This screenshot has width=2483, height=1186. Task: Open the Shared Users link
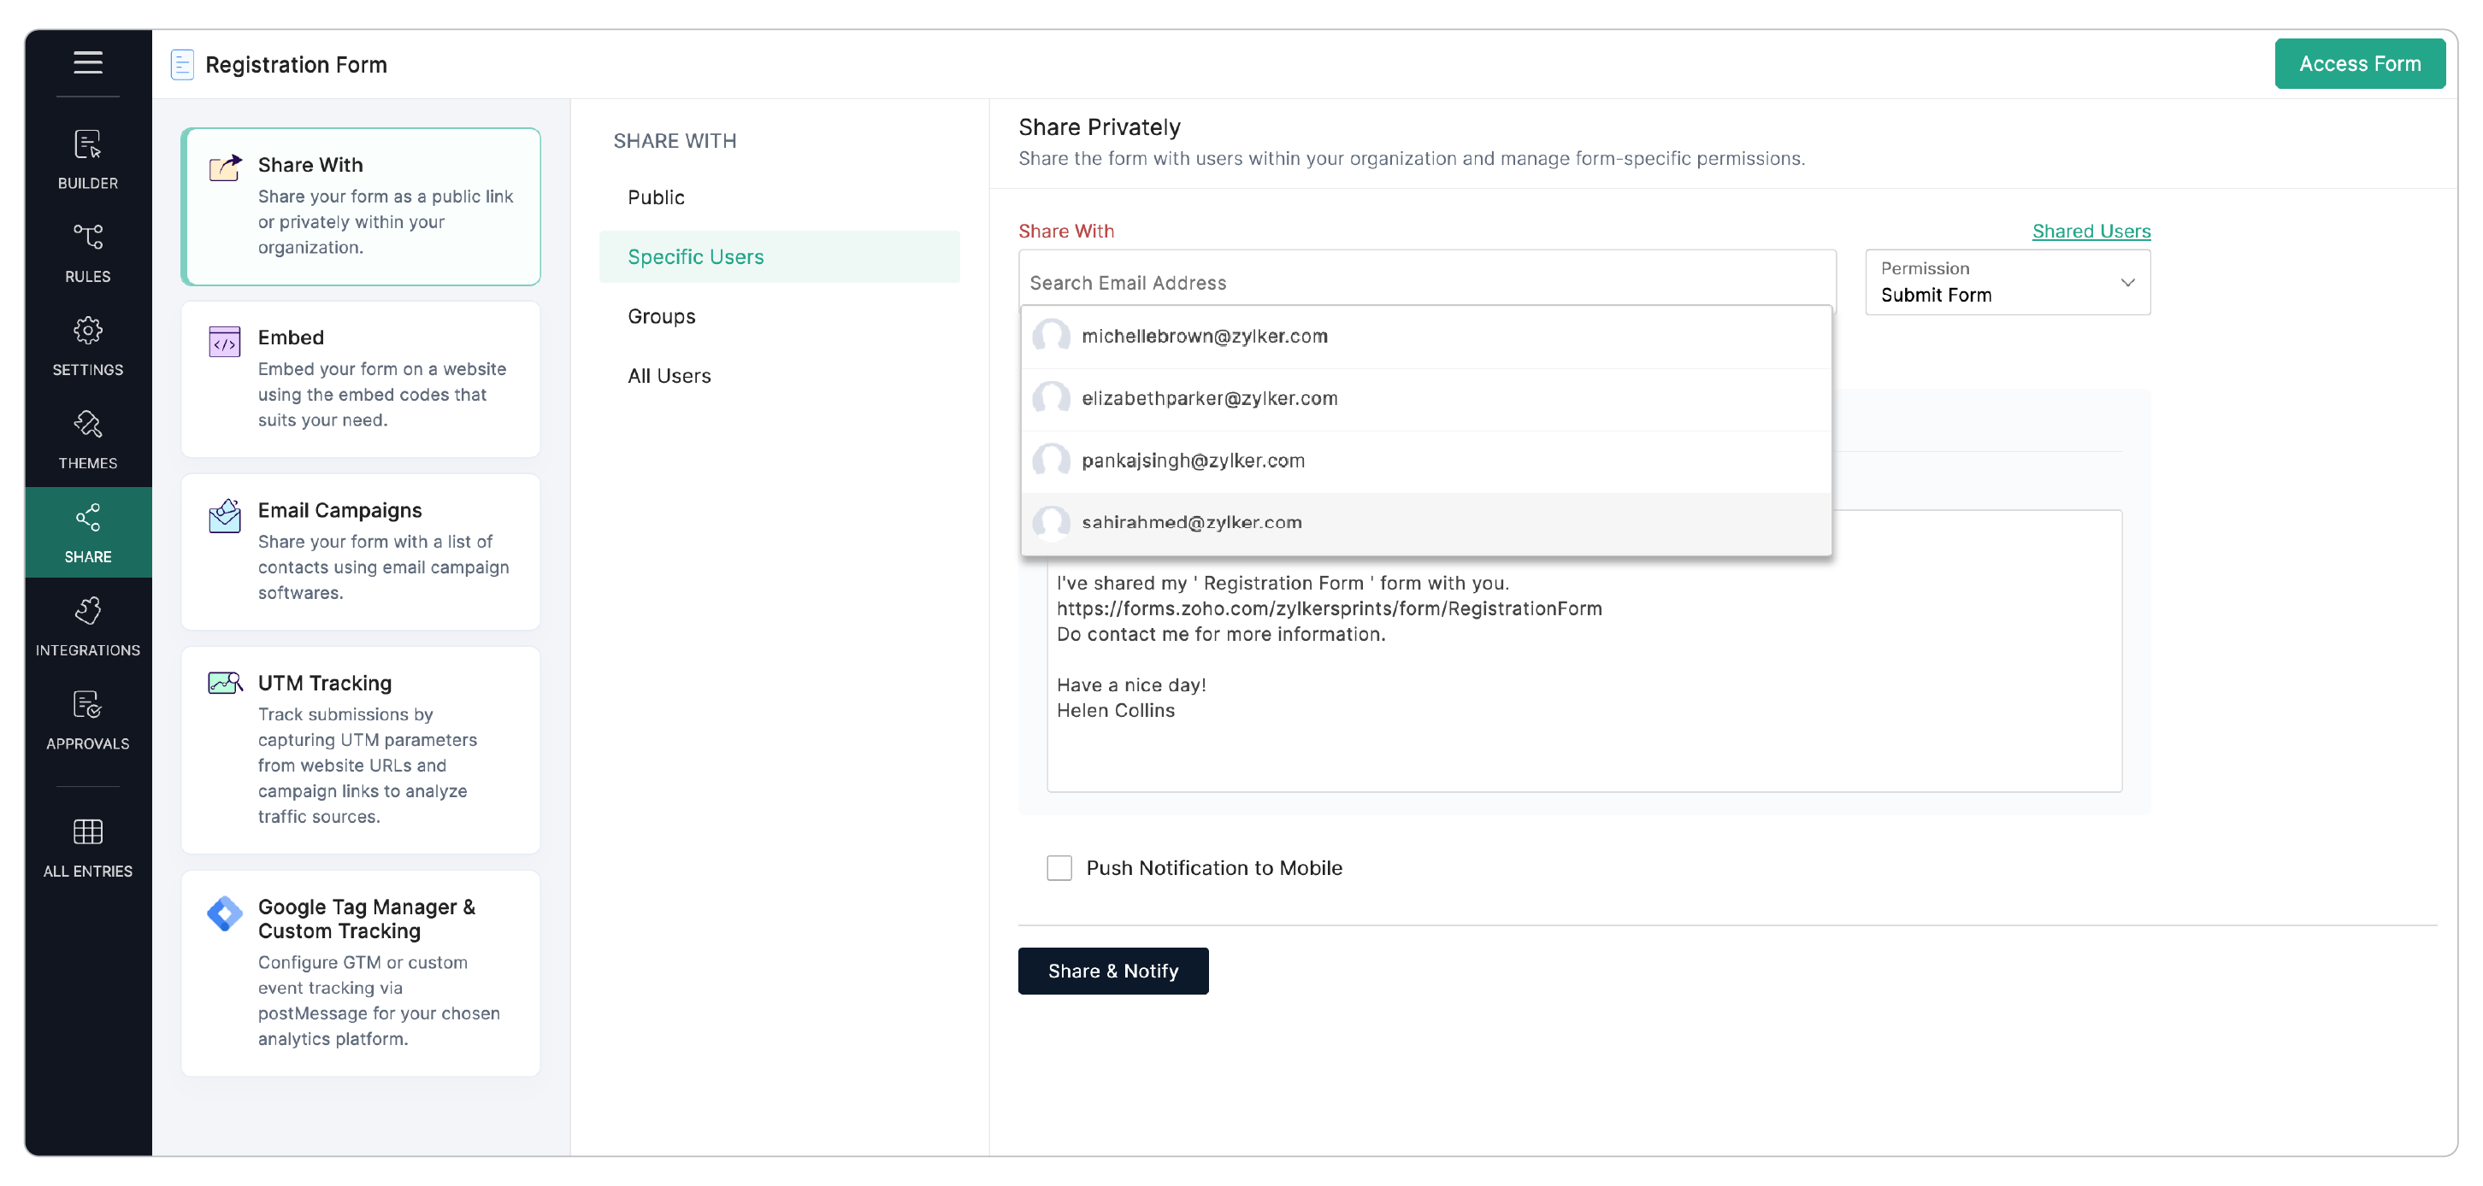pos(2090,230)
